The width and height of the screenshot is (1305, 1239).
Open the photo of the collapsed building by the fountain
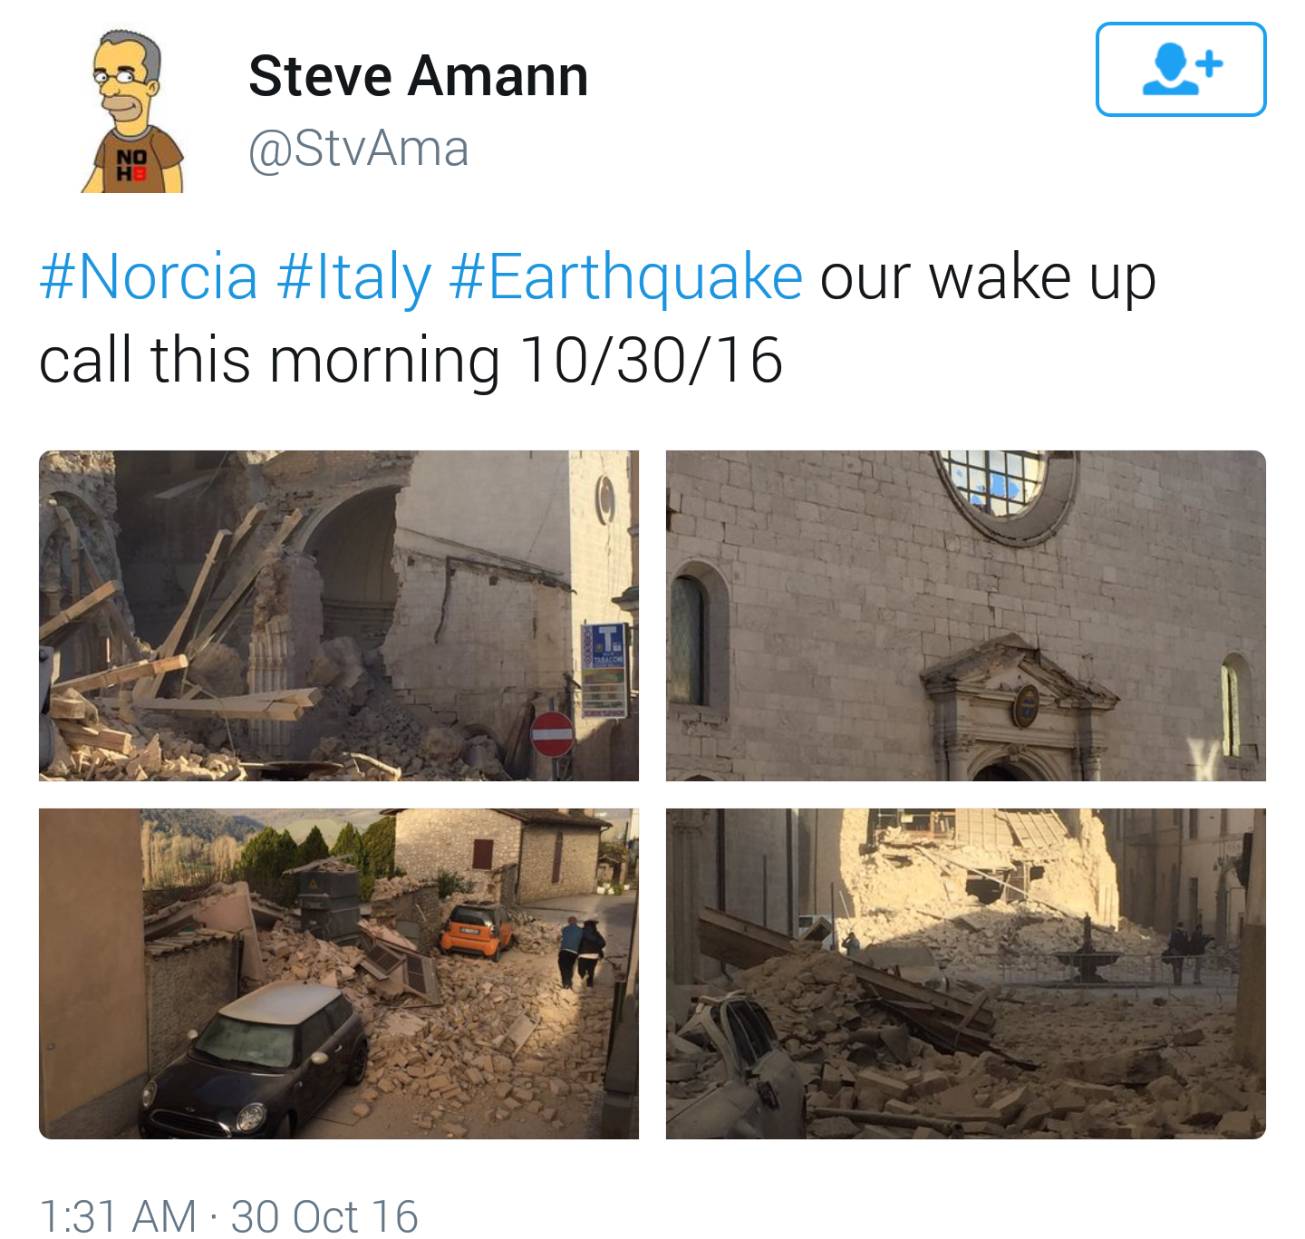[x=966, y=973]
